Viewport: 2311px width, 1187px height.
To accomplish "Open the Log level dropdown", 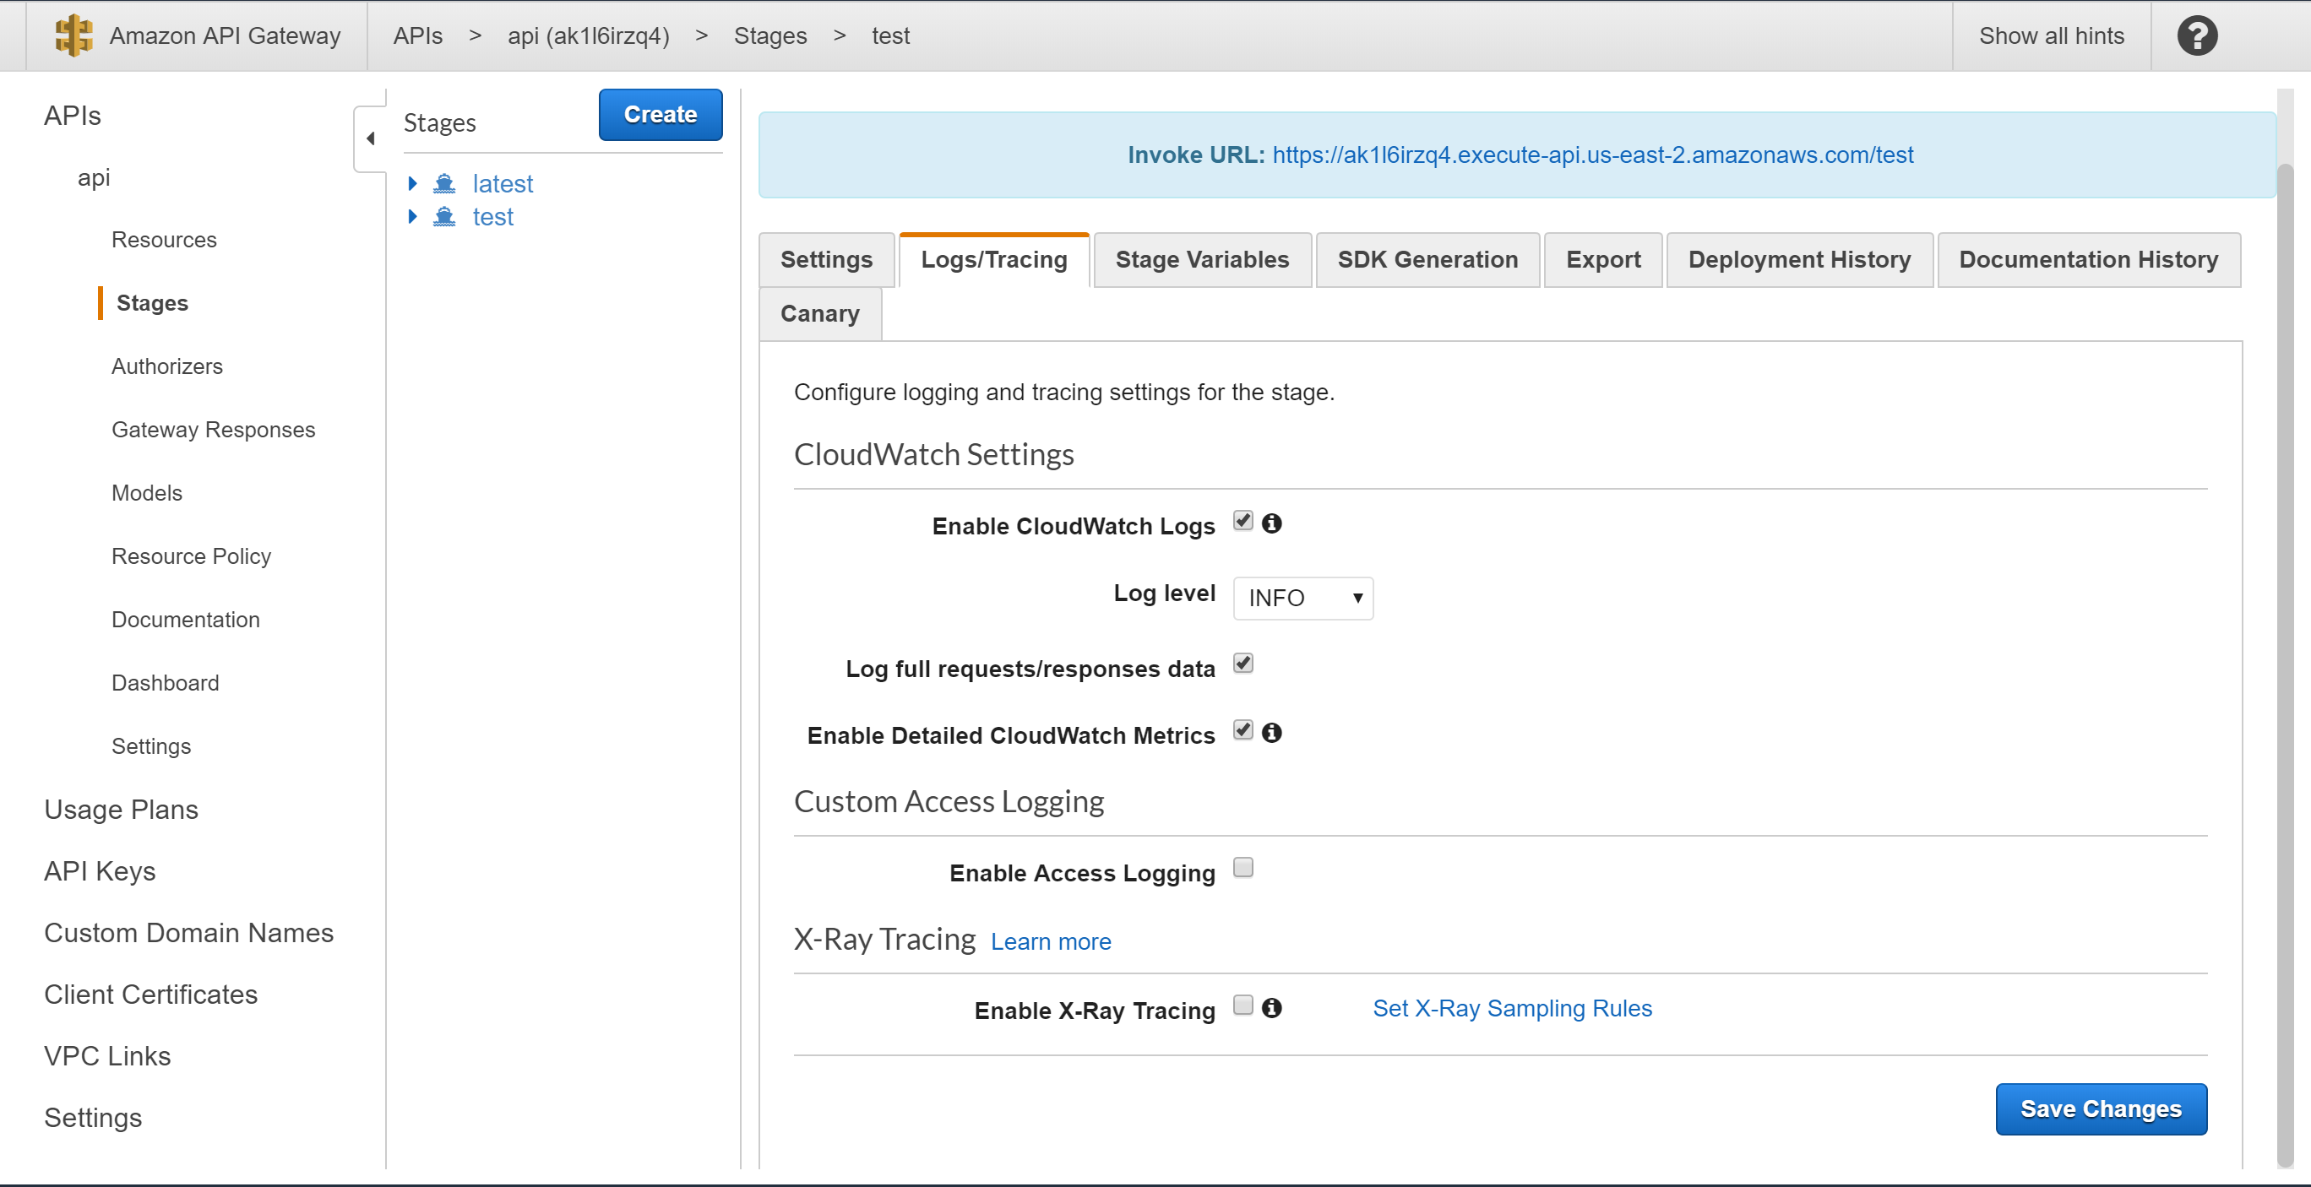I will tap(1302, 597).
